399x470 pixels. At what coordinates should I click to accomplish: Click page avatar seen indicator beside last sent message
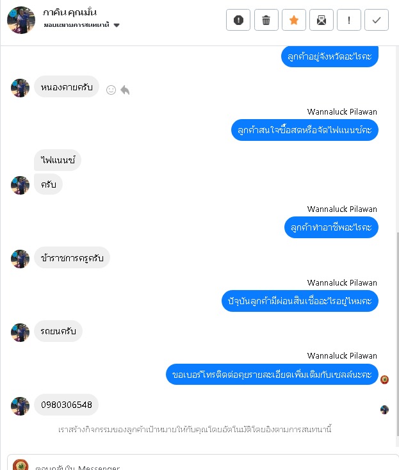coord(385,380)
